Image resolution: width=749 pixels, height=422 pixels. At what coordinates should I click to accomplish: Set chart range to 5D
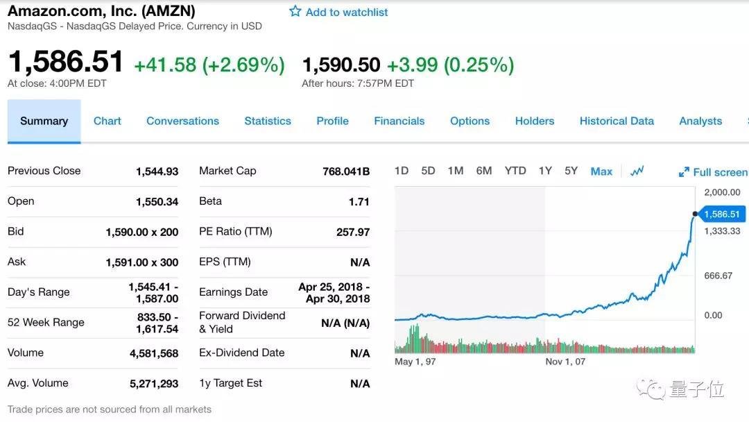click(x=428, y=171)
